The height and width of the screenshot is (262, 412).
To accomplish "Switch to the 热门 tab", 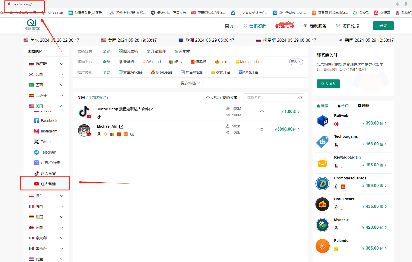I will click(343, 106).
